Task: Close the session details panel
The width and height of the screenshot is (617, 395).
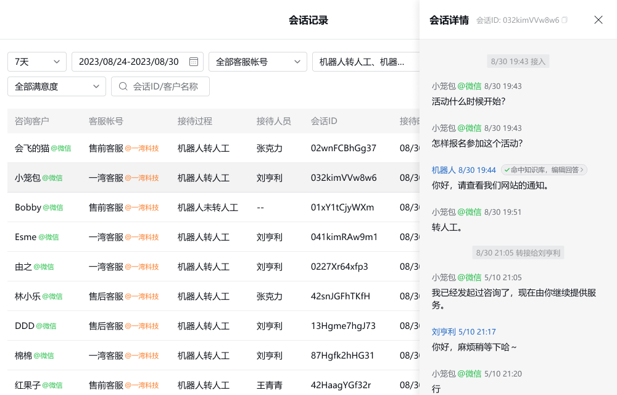Action: (598, 20)
